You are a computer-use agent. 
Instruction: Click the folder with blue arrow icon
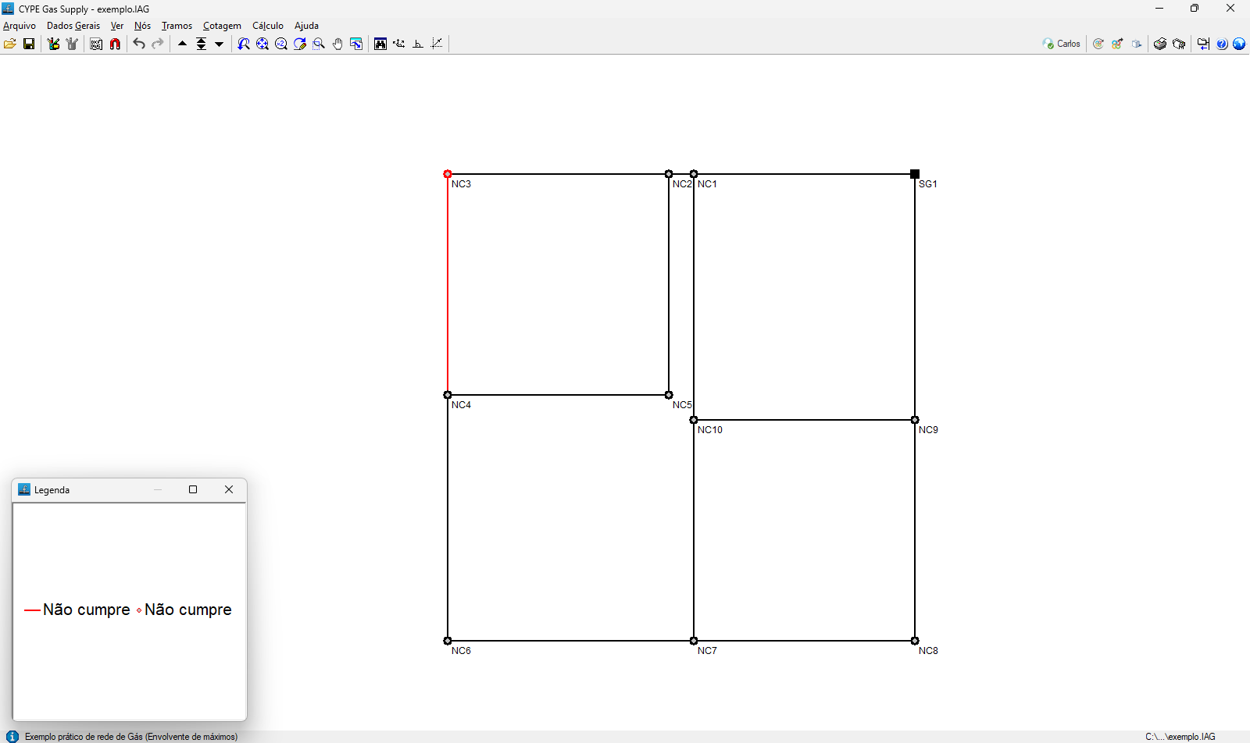(x=1203, y=44)
